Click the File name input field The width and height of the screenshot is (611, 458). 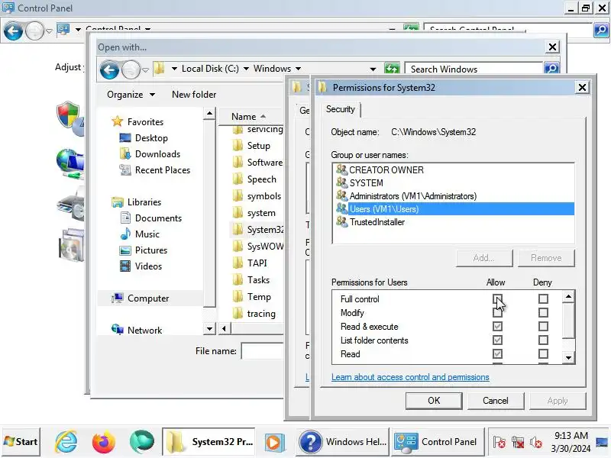[x=263, y=351]
